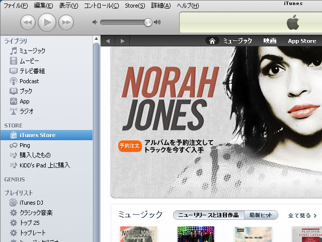Click the 全て見る link
Image resolution: width=322 pixels, height=242 pixels.
coord(302,215)
